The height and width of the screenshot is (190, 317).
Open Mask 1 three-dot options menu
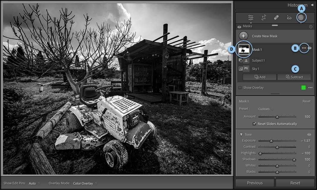tap(304, 48)
